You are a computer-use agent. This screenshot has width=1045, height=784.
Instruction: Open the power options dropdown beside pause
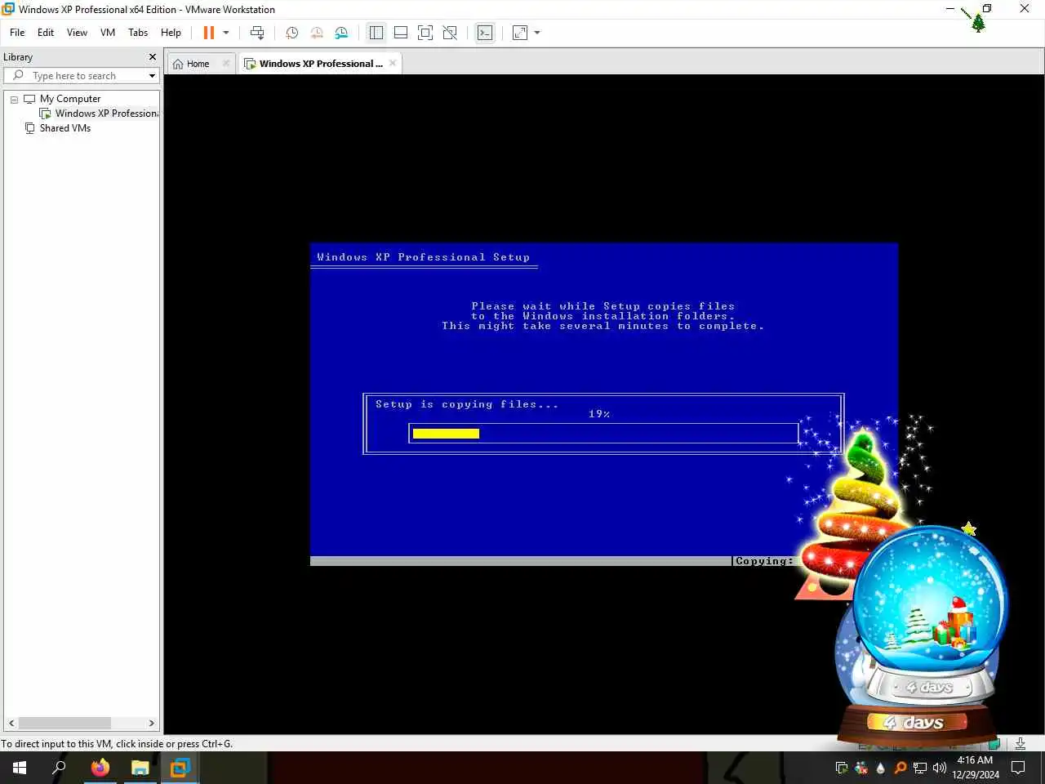(x=226, y=33)
